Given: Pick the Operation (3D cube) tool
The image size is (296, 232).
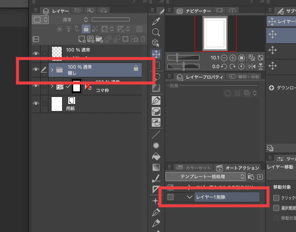Looking at the screenshot, I should click(156, 43).
